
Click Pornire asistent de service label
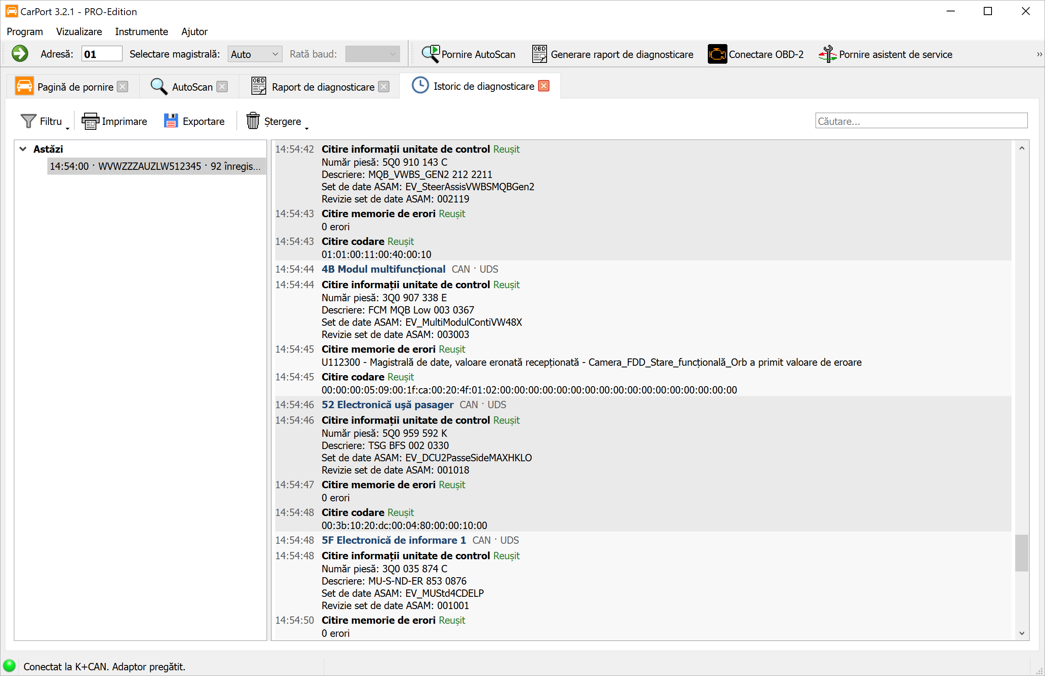[896, 54]
